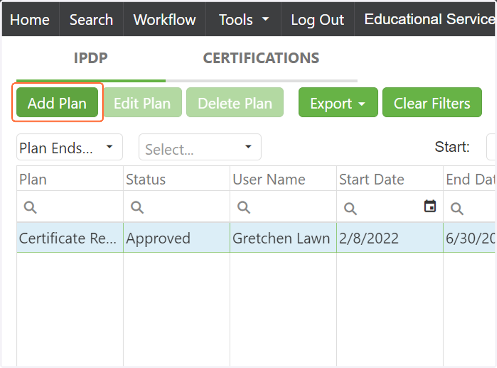
Task: Click the Edit Plan button
Action: click(142, 103)
